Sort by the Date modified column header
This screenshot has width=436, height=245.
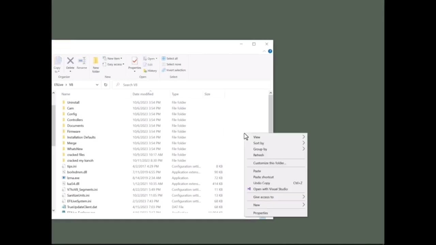tap(143, 94)
